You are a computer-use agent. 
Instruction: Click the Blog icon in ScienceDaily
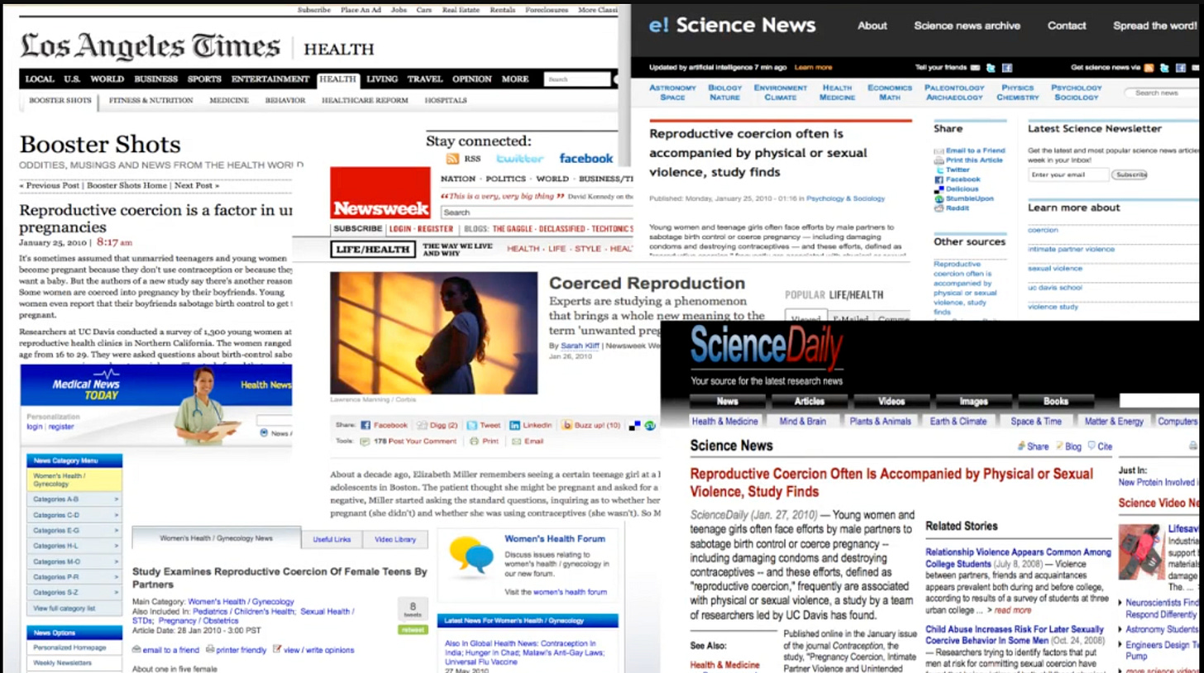1059,446
